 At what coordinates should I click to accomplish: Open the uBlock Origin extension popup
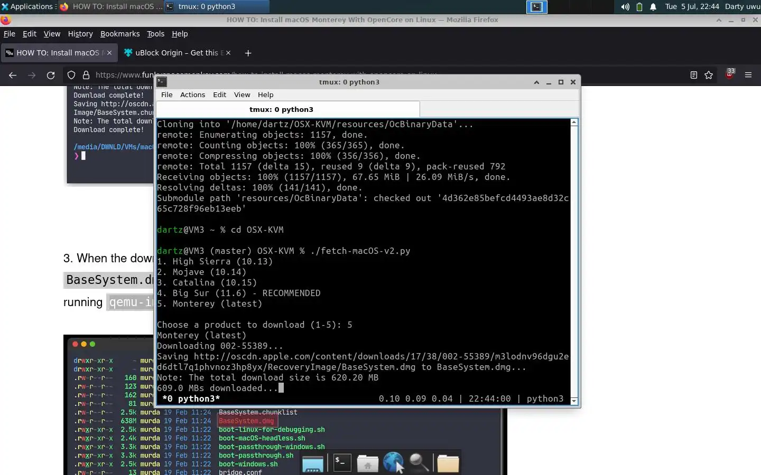click(x=730, y=74)
